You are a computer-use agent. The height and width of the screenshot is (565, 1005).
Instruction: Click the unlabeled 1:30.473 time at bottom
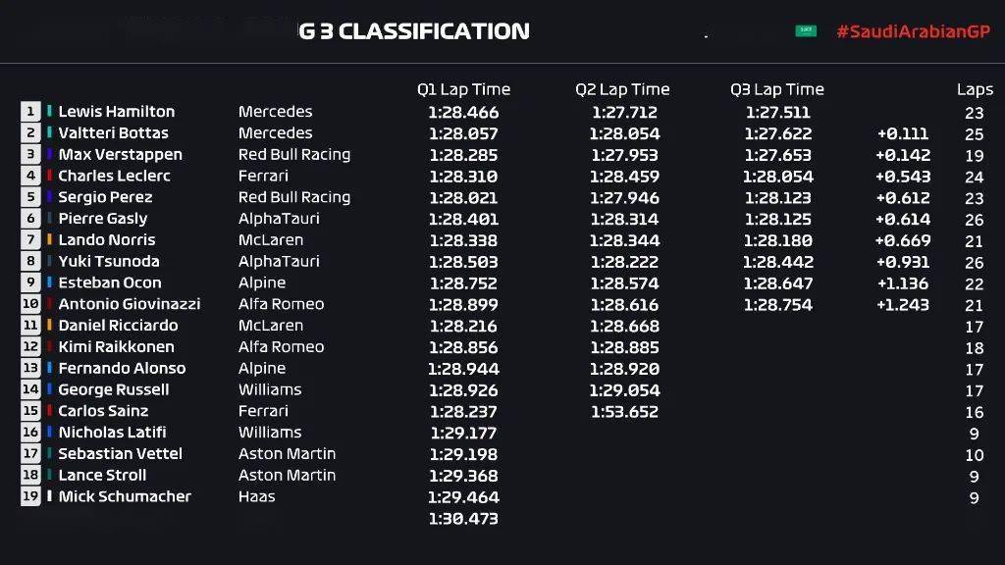463,518
